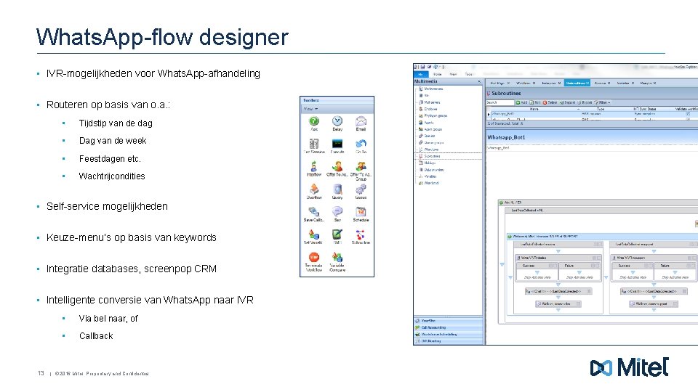Close the Subroutines document tab
Image resolution: width=698 pixels, height=392 pixels.
pyautogui.click(x=587, y=83)
